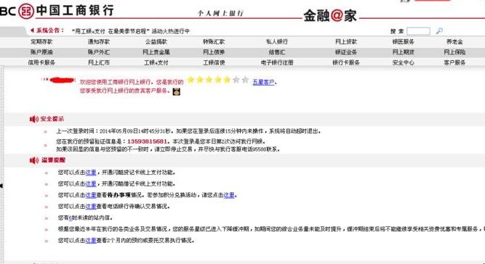Go to 信用卡服务
Screen dimensions: 485x264
(x=41, y=62)
